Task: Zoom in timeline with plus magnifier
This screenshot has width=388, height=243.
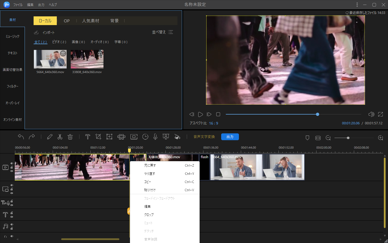Action: tap(381, 138)
